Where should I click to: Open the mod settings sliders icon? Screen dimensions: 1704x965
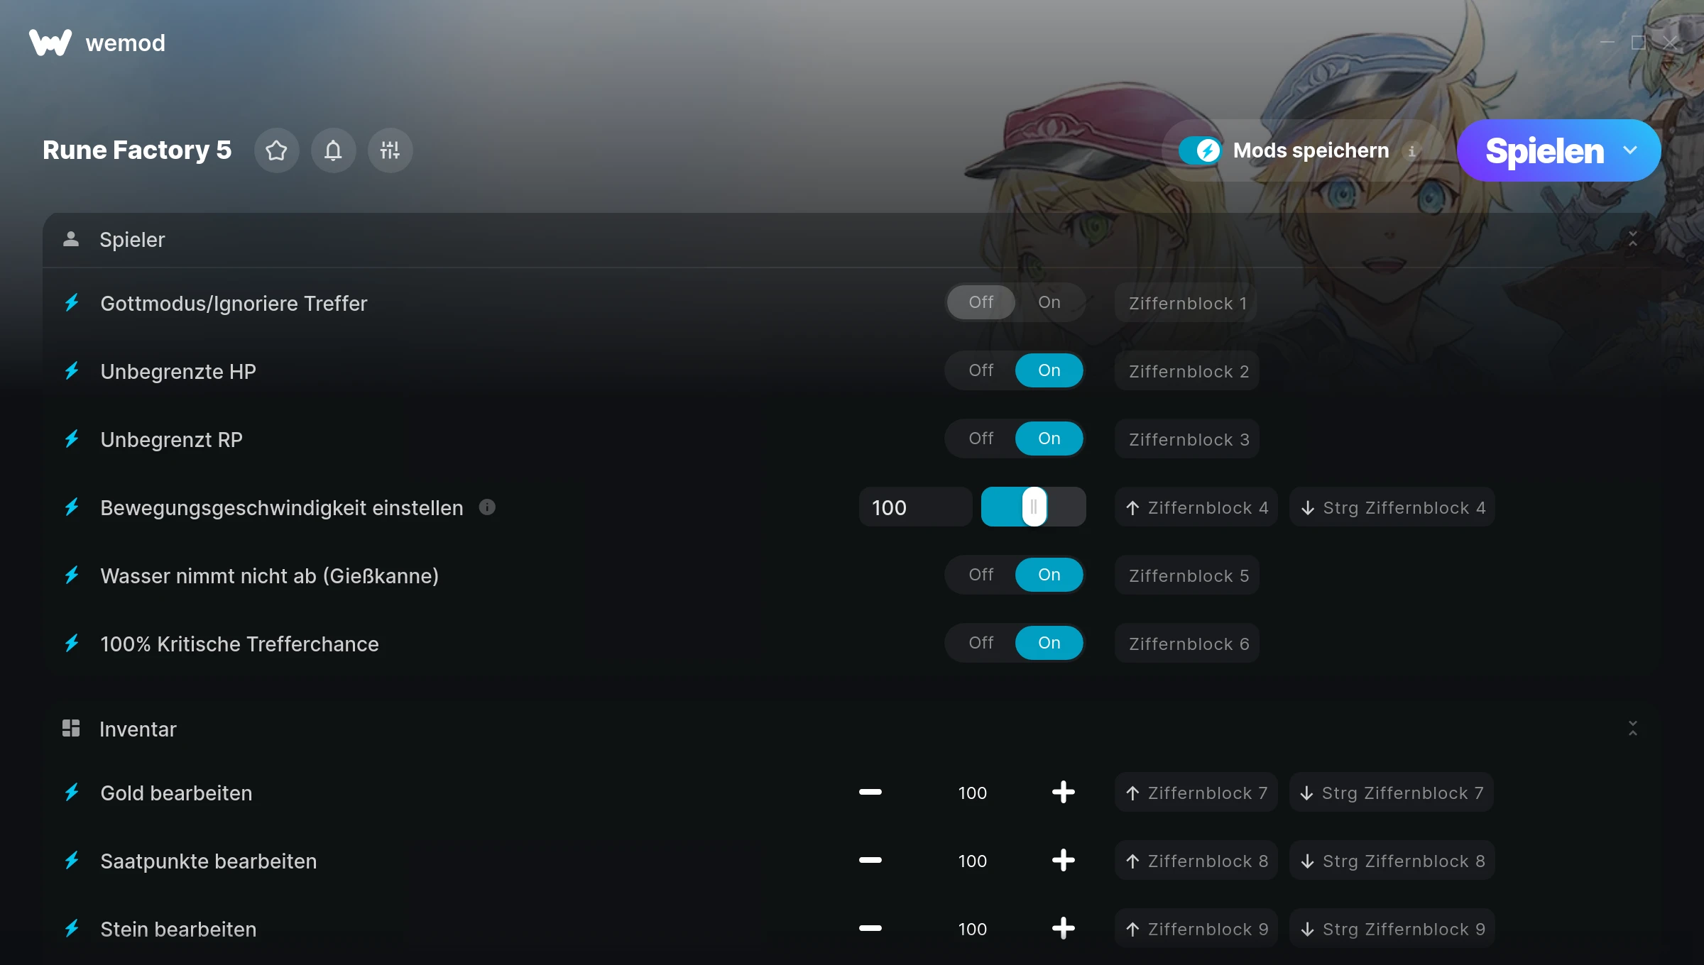click(x=390, y=150)
